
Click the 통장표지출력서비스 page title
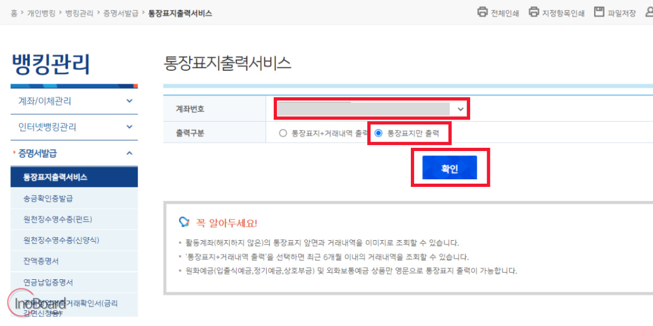pos(227,63)
